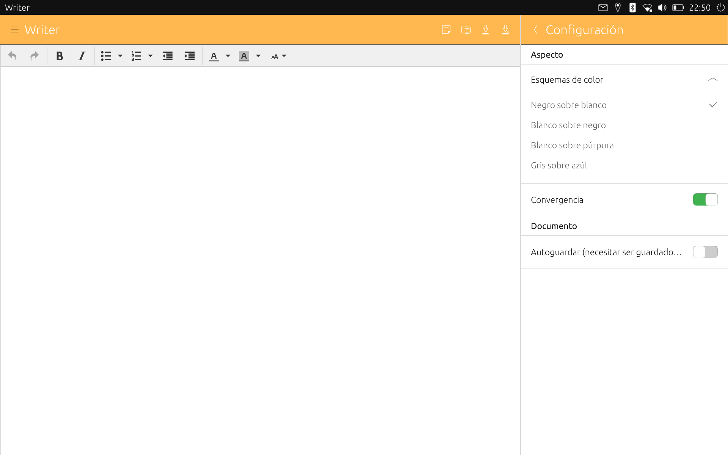Open the font size dropdown
Screen dimensions: 728x455
279,56
